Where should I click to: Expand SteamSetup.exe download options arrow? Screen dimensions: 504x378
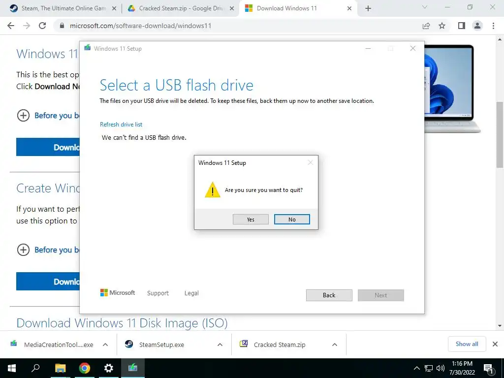pos(220,345)
